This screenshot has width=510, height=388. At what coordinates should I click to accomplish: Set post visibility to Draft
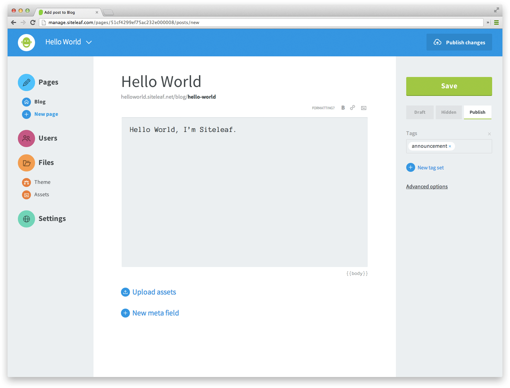click(420, 112)
